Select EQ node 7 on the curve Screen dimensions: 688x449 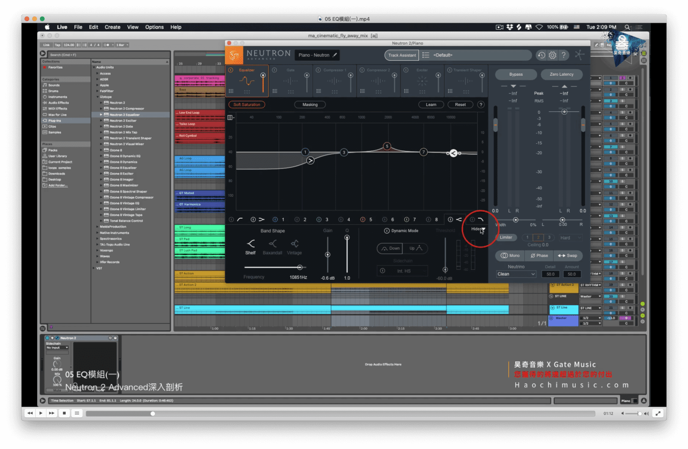[x=424, y=152]
